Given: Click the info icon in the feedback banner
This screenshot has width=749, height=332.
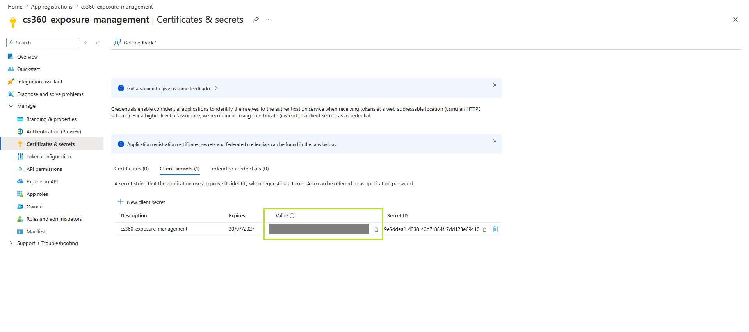Looking at the screenshot, I should [x=121, y=89].
